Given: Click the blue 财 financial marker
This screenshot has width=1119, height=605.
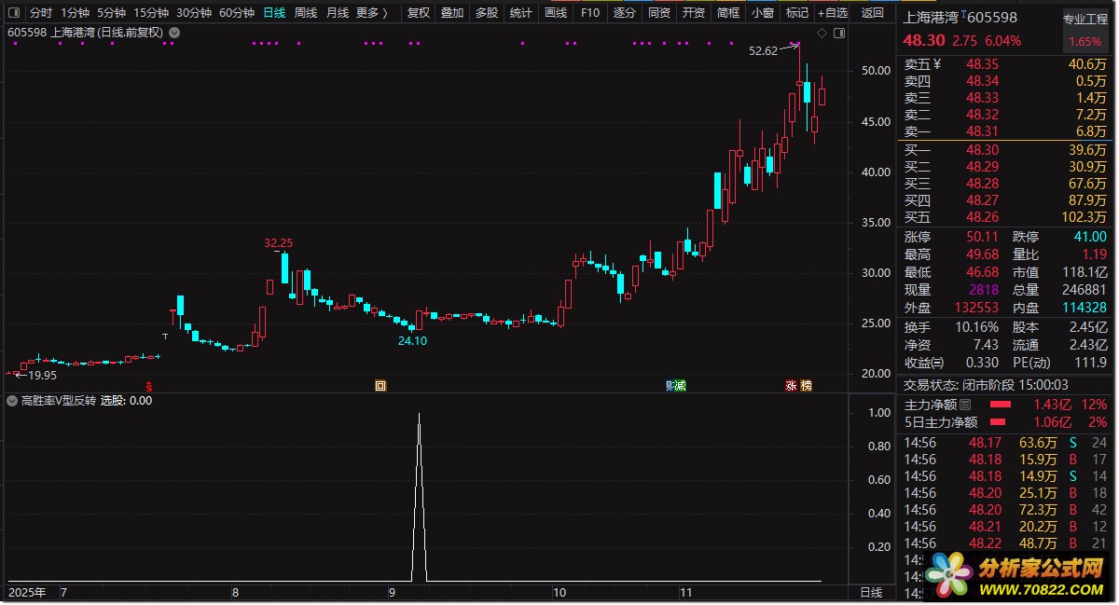Looking at the screenshot, I should tap(670, 386).
